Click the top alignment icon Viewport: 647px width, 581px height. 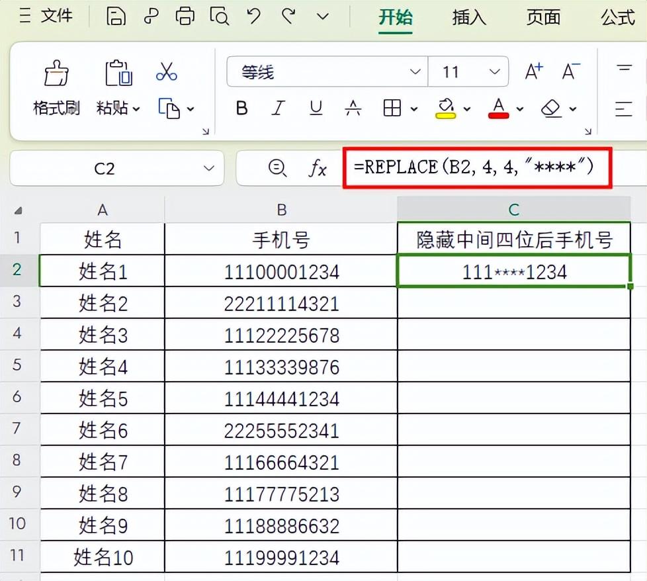(x=624, y=69)
